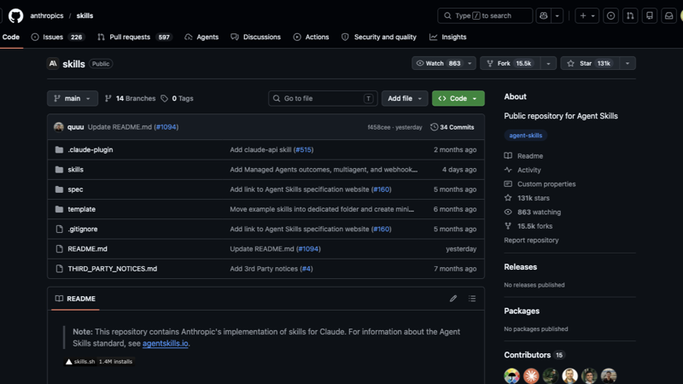The image size is (683, 384).
Task: Click the template folder icon
Action: (x=59, y=209)
